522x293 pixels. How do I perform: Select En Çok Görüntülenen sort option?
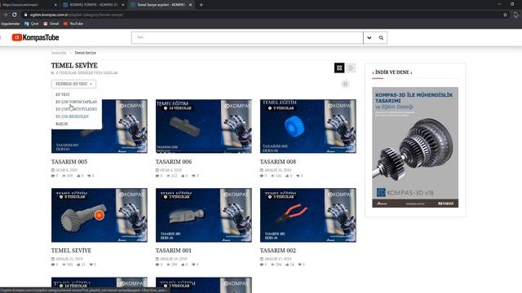click(76, 109)
